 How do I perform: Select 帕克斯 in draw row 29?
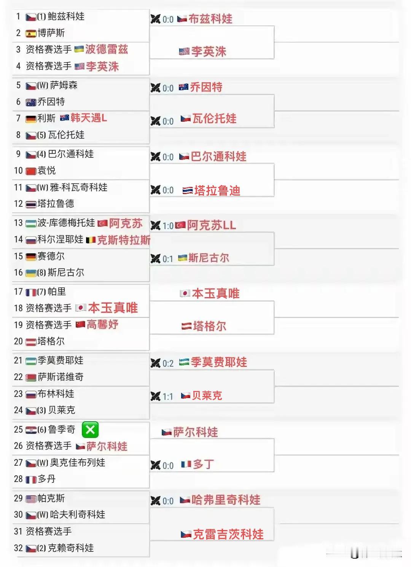click(51, 498)
